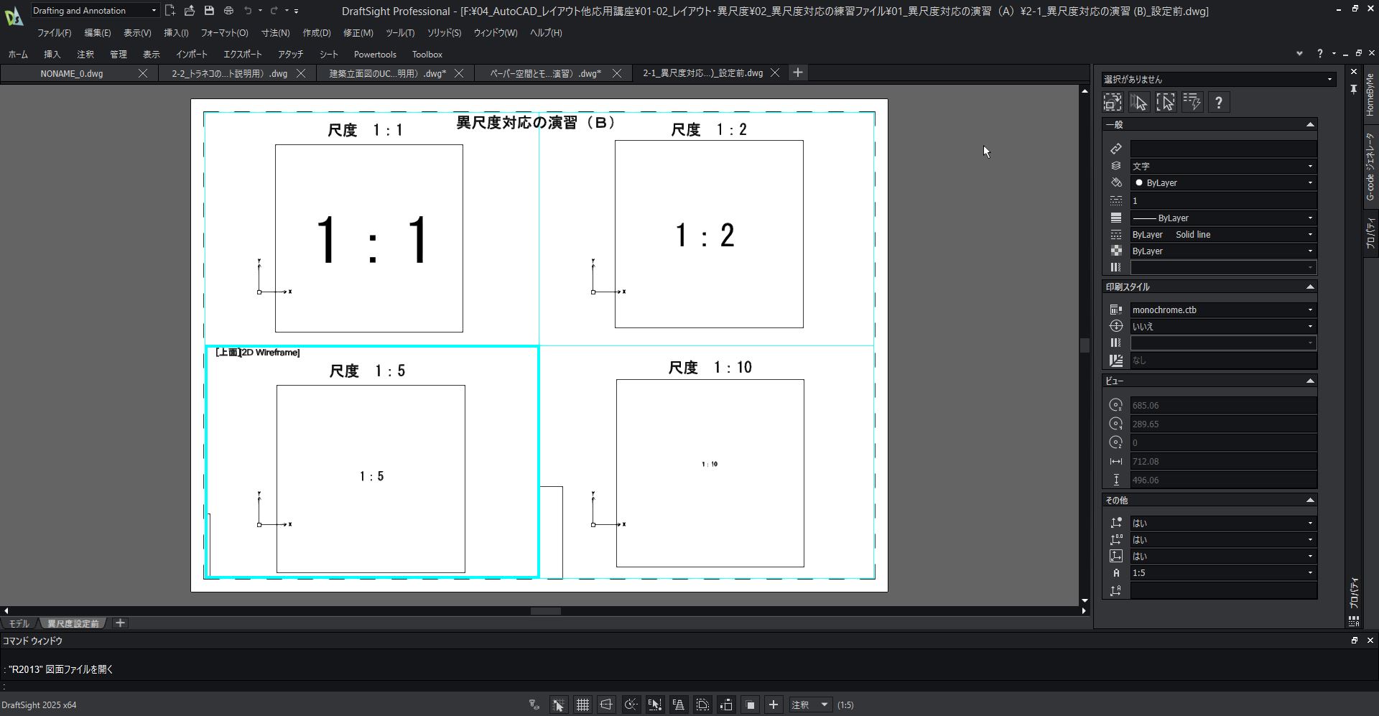This screenshot has width=1379, height=716.
Task: Collapse the 一般 section in Properties
Action: click(1309, 125)
